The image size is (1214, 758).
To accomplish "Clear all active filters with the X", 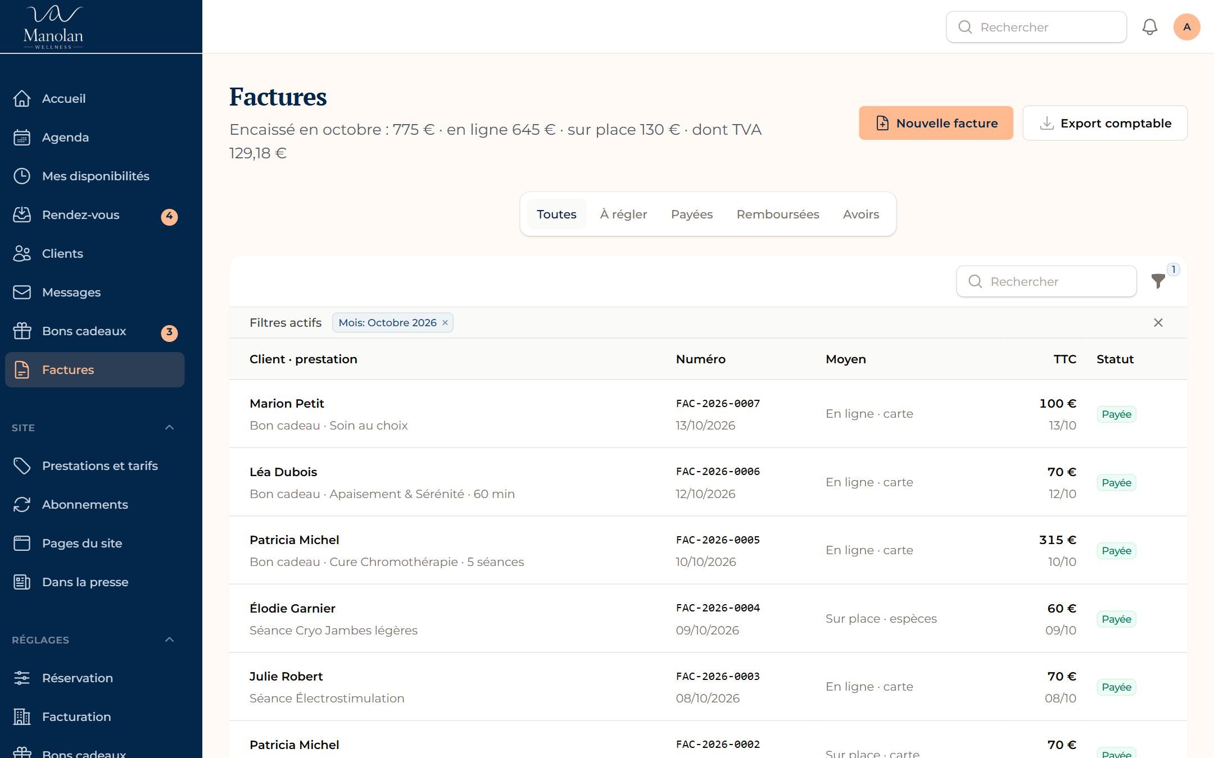I will coord(1158,322).
